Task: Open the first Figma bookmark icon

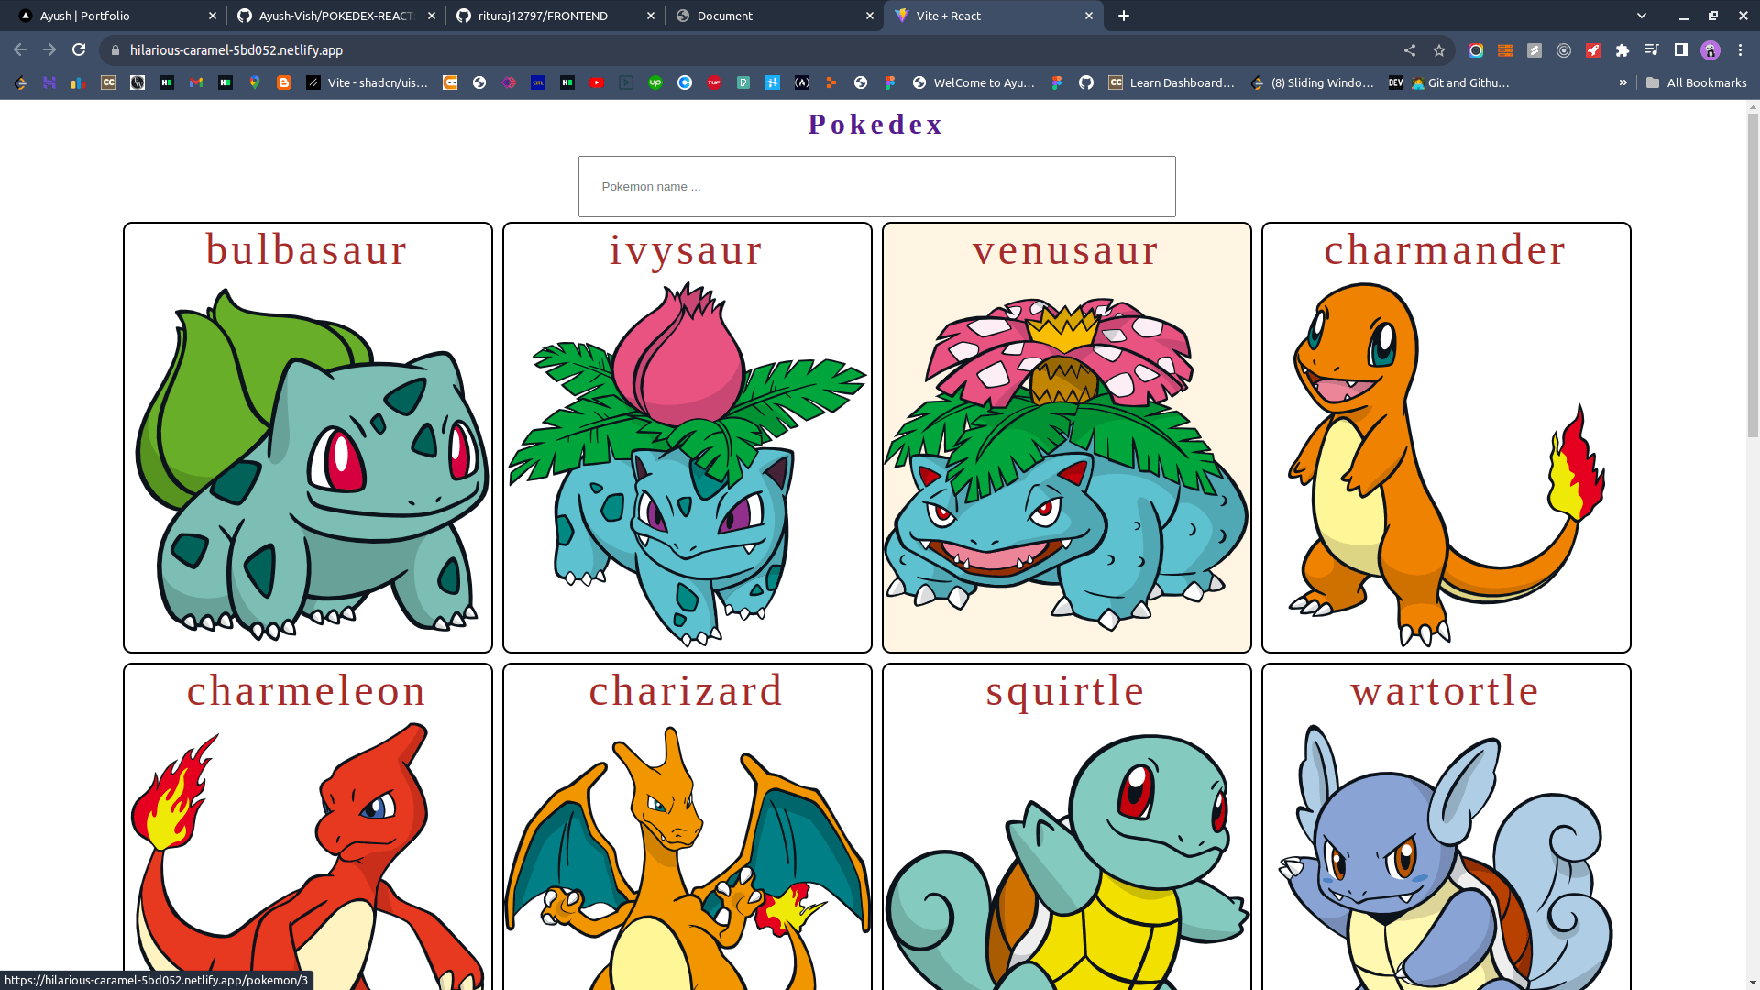Action: point(890,82)
